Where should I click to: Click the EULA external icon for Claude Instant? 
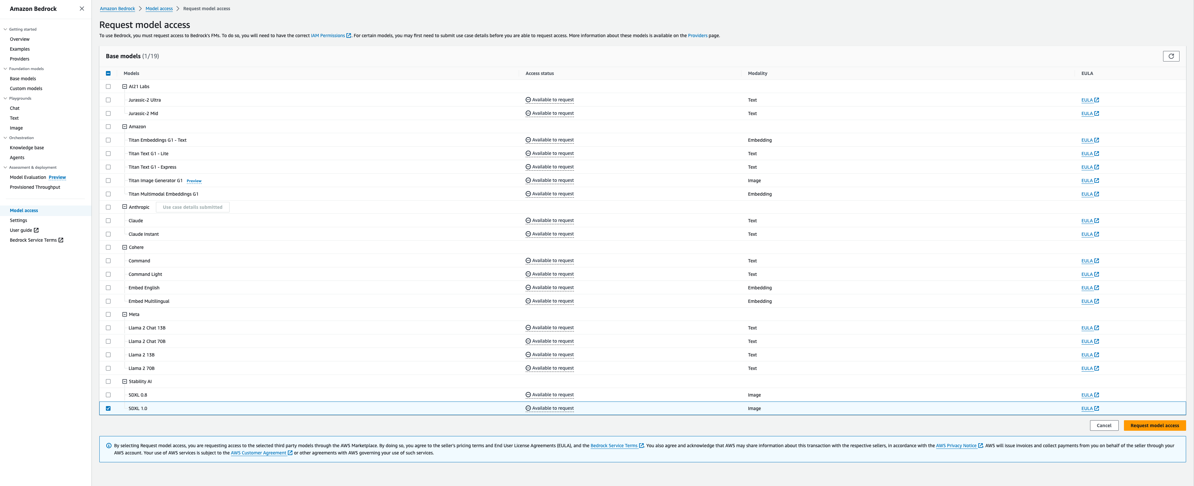pos(1096,234)
